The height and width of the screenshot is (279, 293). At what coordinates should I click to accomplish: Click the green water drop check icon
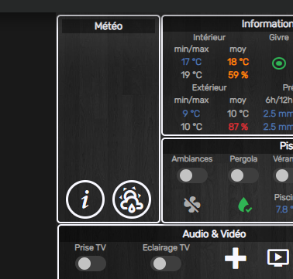coord(244,205)
